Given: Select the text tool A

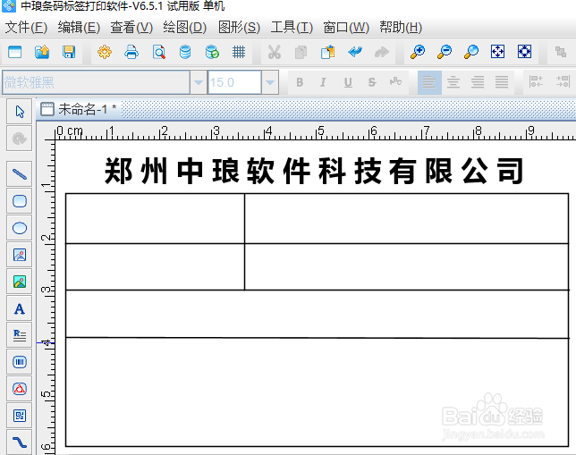Looking at the screenshot, I should pyautogui.click(x=20, y=308).
